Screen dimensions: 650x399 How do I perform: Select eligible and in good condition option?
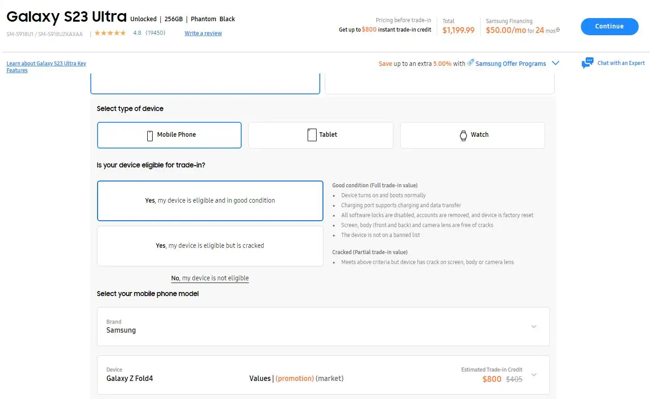tap(210, 201)
